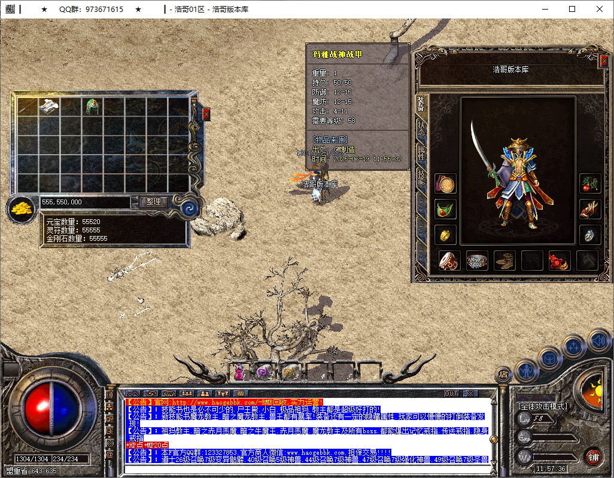The width and height of the screenshot is (614, 478).
Task: Click the green helmet in the bag
Action: [x=92, y=107]
